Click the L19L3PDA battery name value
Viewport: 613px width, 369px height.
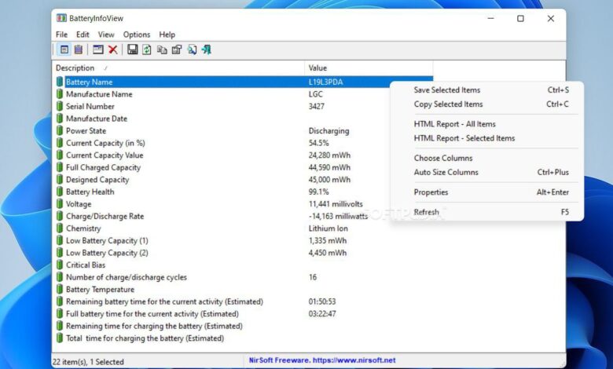[x=325, y=82]
